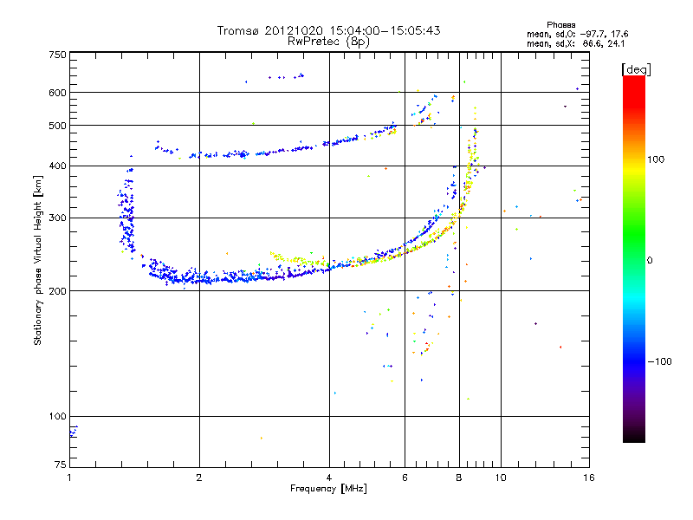
Task: Click the y-axis label 600
Action: pos(57,93)
